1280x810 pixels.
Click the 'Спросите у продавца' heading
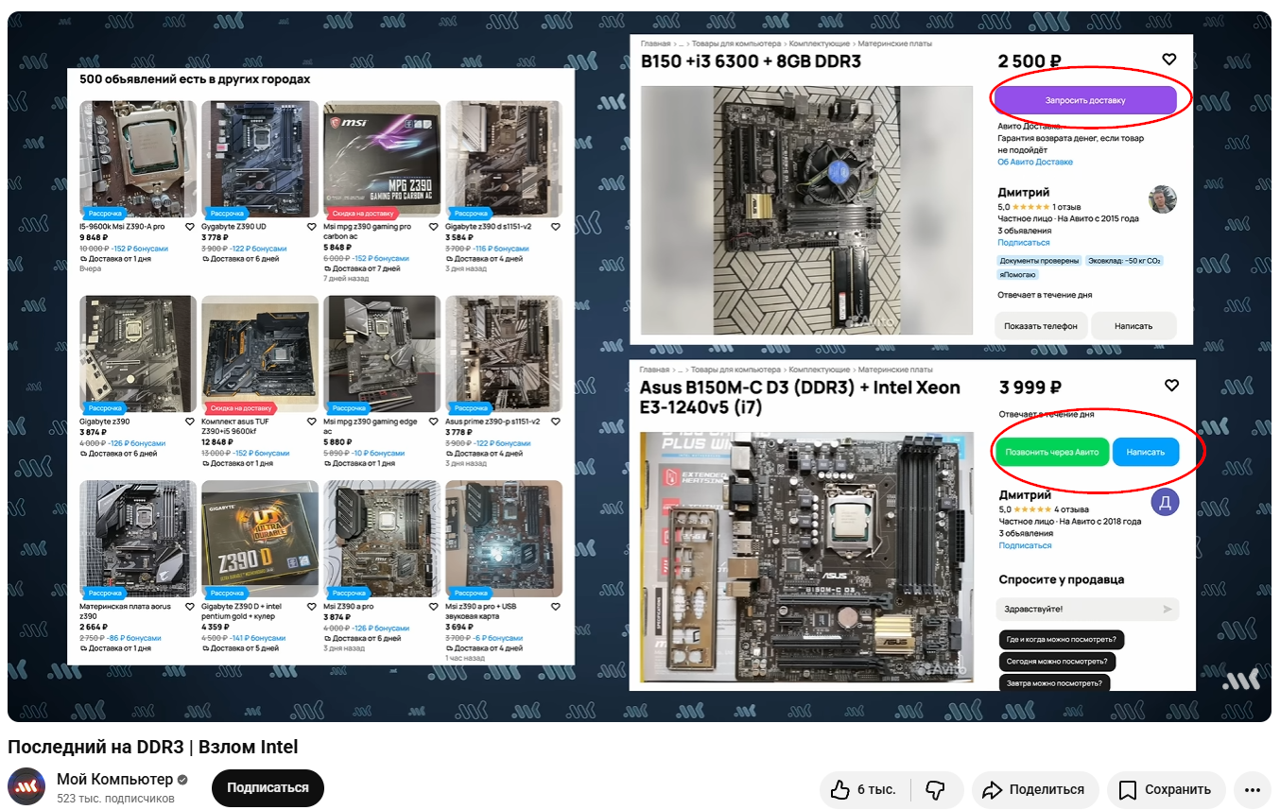pos(1062,579)
